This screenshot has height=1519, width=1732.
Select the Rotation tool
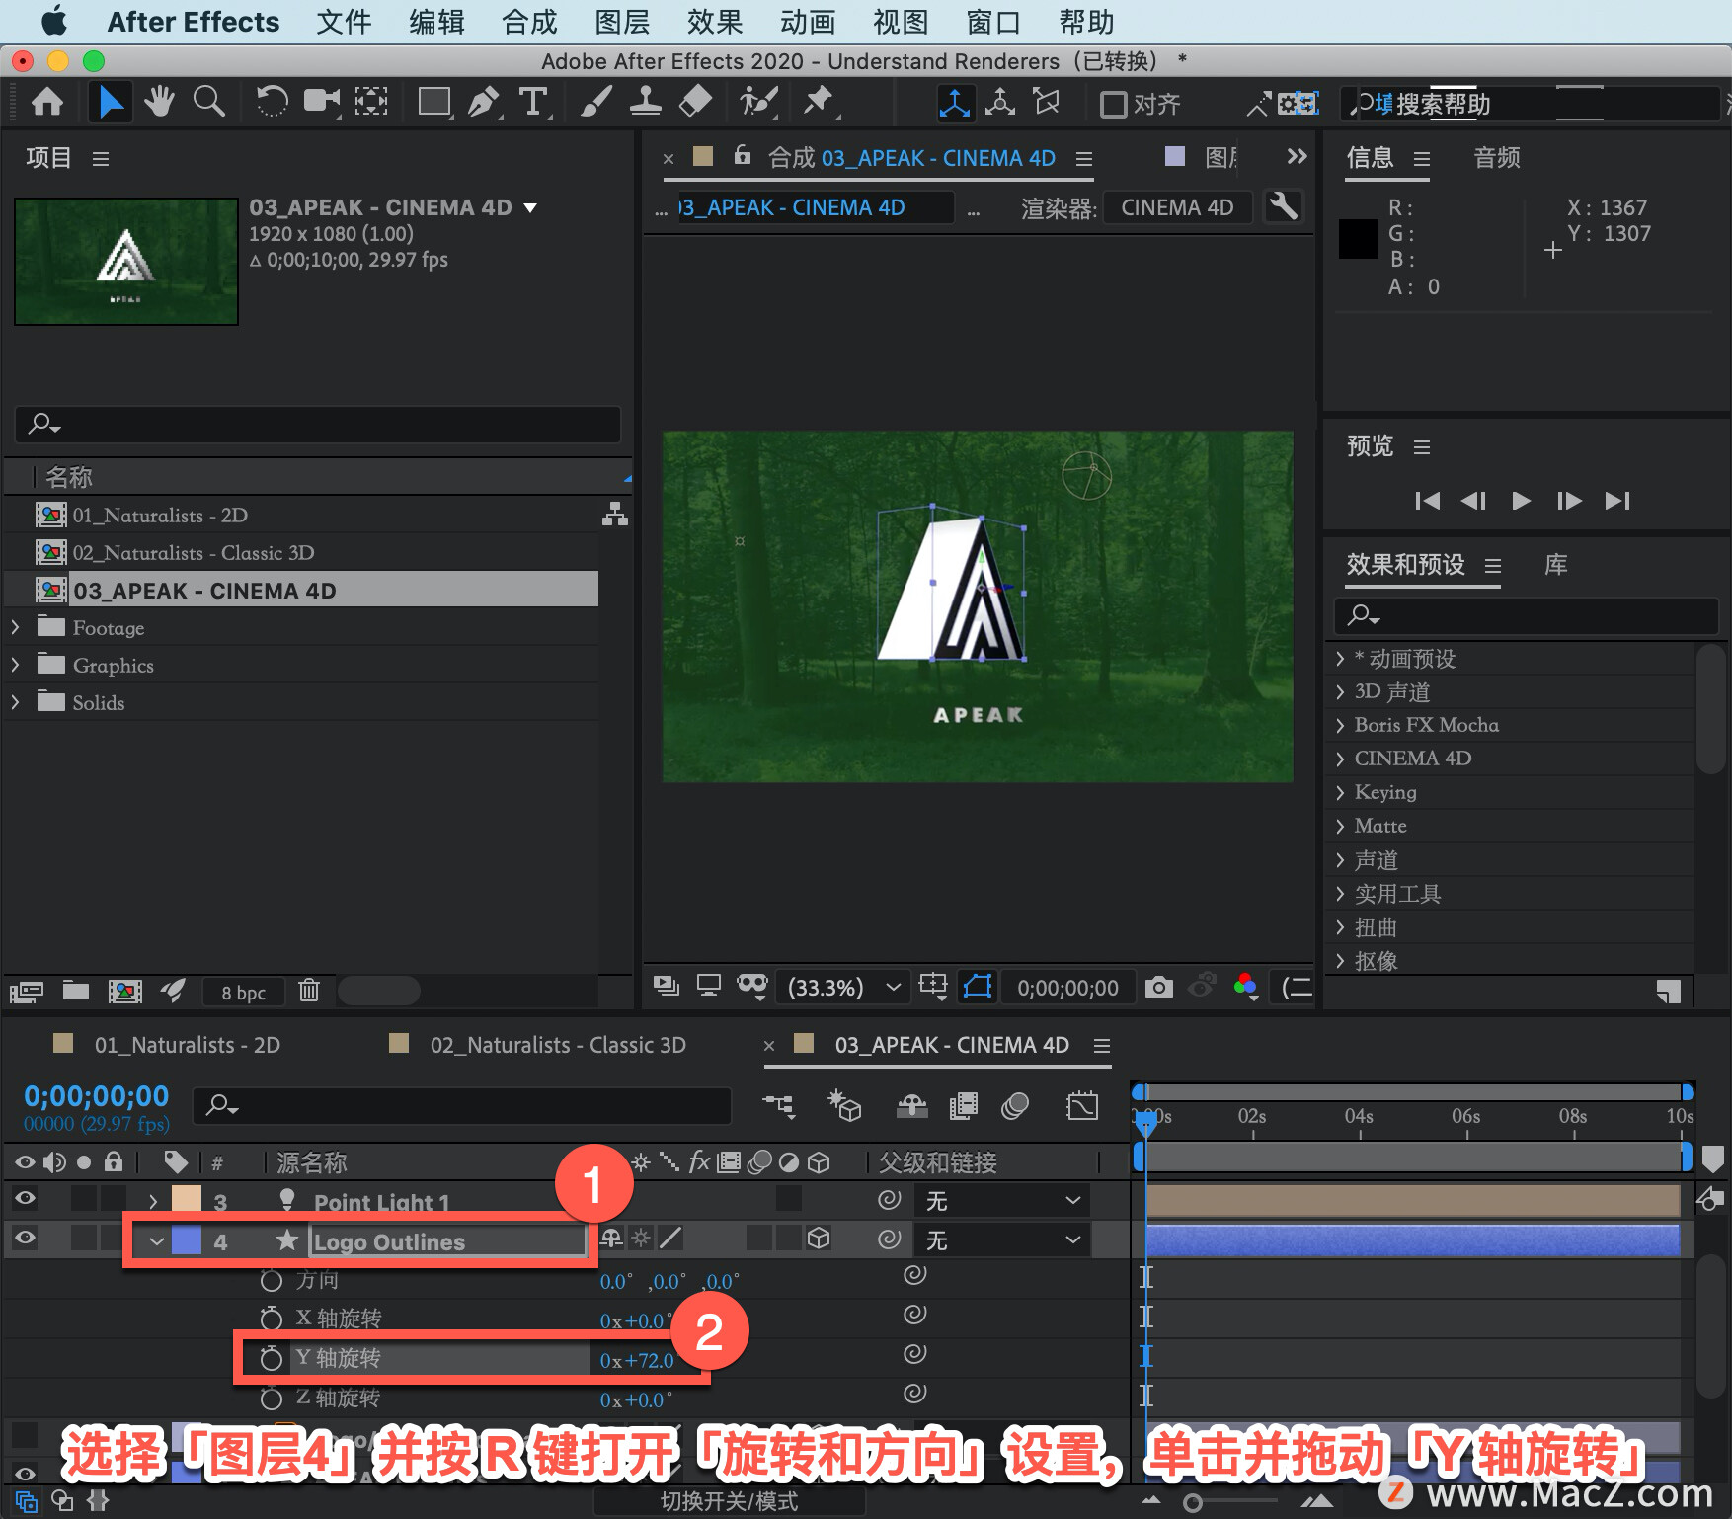[272, 102]
